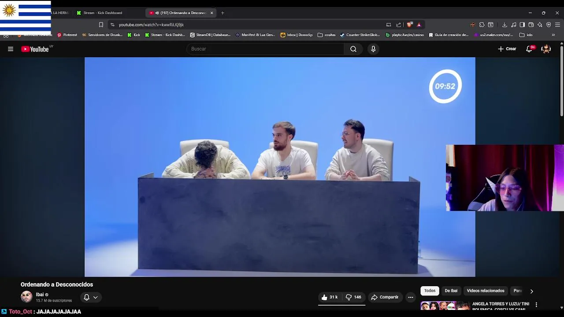This screenshot has height=317, width=564.
Task: Click the Crear button
Action: tap(507, 49)
